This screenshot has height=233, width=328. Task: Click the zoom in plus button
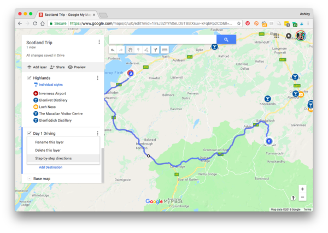pos(302,189)
